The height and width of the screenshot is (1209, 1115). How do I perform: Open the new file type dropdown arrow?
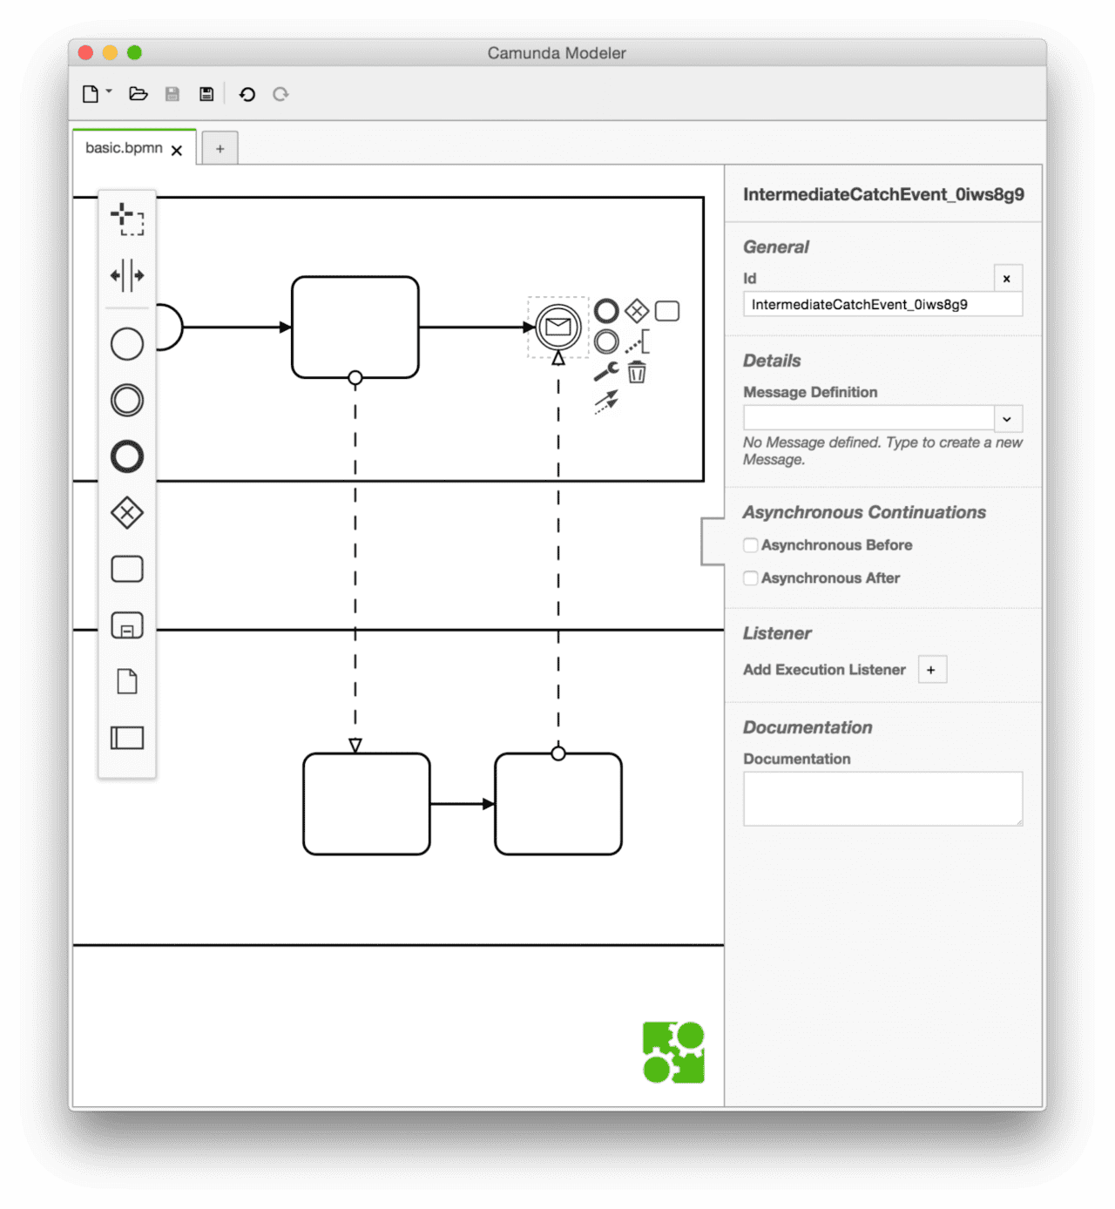[109, 91]
